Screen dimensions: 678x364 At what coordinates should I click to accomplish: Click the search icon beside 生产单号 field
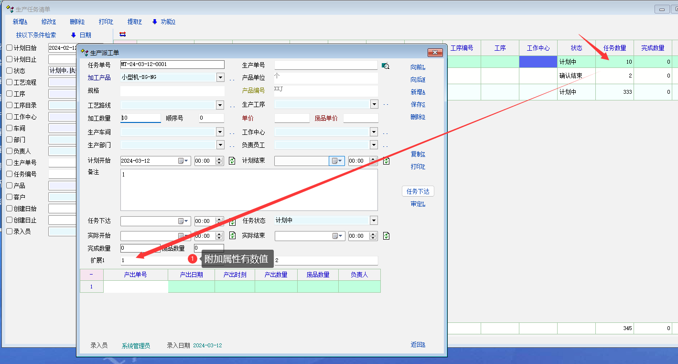[386, 66]
